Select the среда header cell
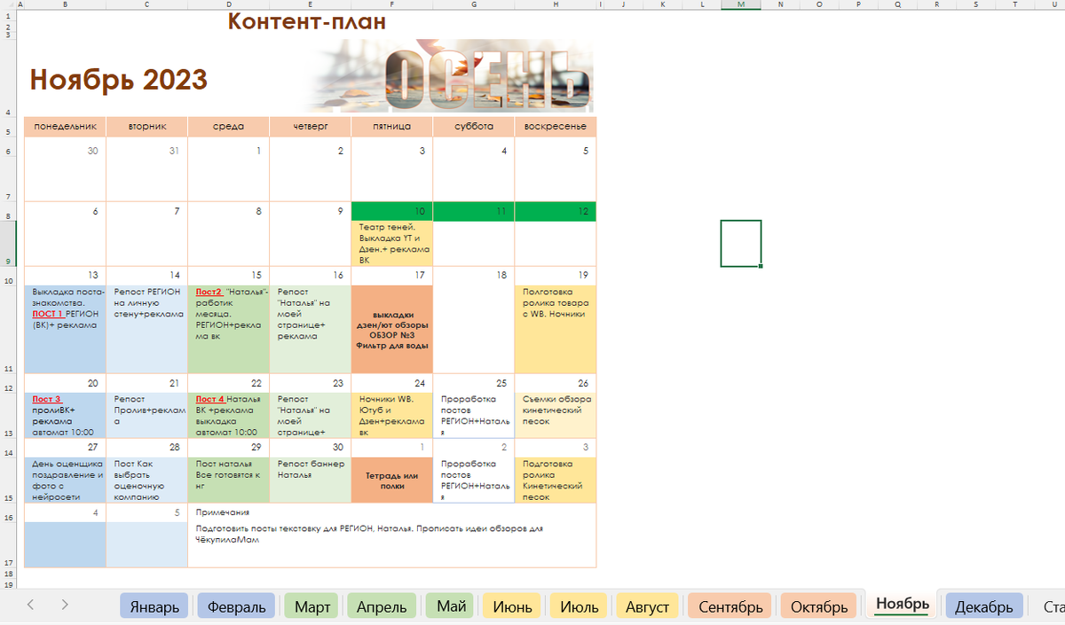This screenshot has height=625, width=1065. [228, 127]
